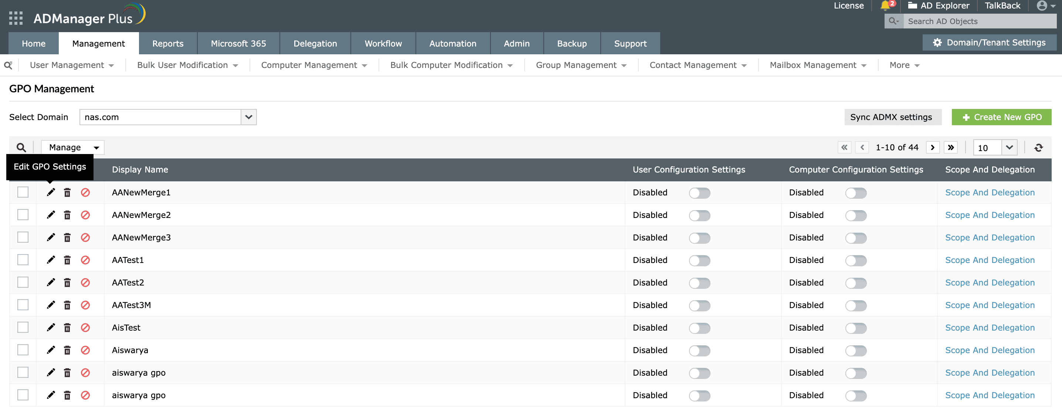This screenshot has width=1062, height=417.
Task: Enable Computer Configuration Settings for AATest1
Action: pyautogui.click(x=856, y=260)
